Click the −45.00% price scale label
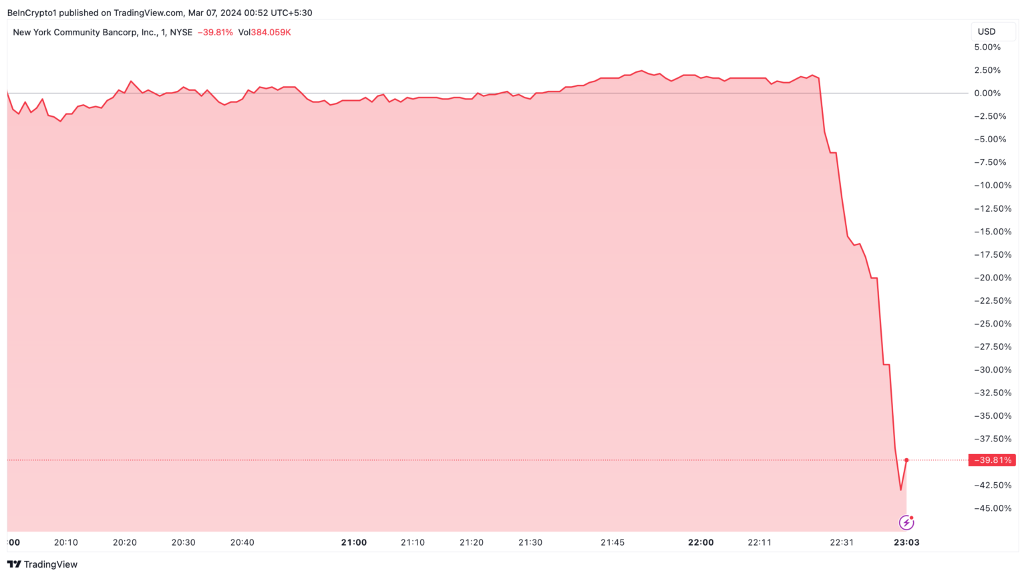Viewport: 1026px width, 577px height. tap(993, 508)
